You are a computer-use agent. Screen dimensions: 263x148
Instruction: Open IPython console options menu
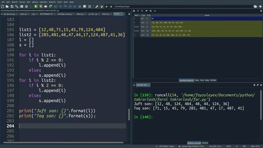(x=261, y=85)
